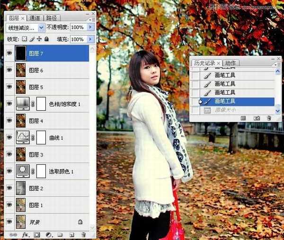
Task: Toggle visibility of 图层 2
Action: point(9,187)
